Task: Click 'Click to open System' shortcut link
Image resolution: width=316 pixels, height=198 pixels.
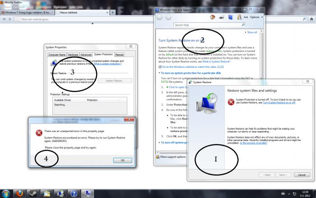Action: pyautogui.click(x=177, y=87)
